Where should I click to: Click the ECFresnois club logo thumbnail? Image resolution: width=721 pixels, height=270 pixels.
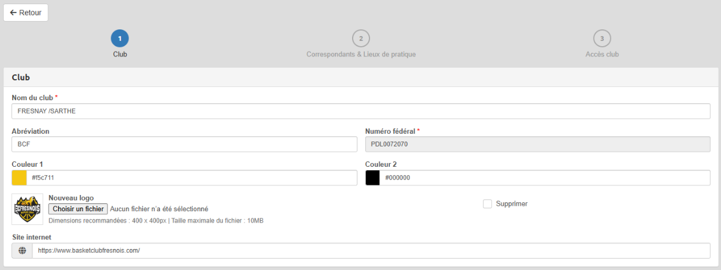click(28, 209)
